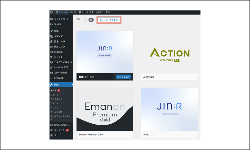The width and height of the screenshot is (250, 150).
Task: Click the JINR設定 icon
Action: (x=51, y=52)
